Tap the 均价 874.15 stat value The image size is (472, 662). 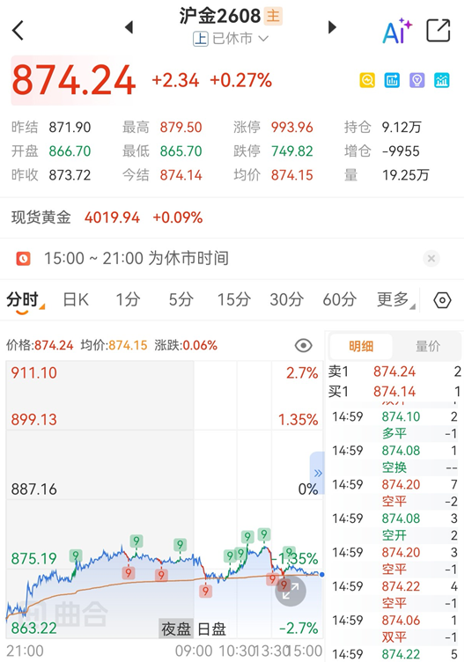pos(291,175)
